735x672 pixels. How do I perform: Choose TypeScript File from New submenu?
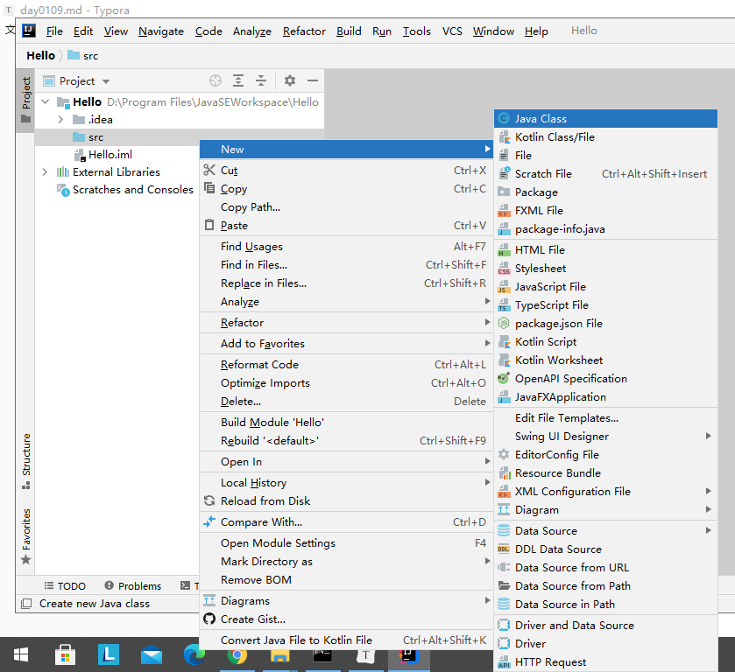(605, 304)
